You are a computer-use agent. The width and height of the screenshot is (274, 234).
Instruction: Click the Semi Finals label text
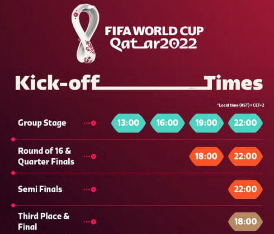(x=40, y=189)
